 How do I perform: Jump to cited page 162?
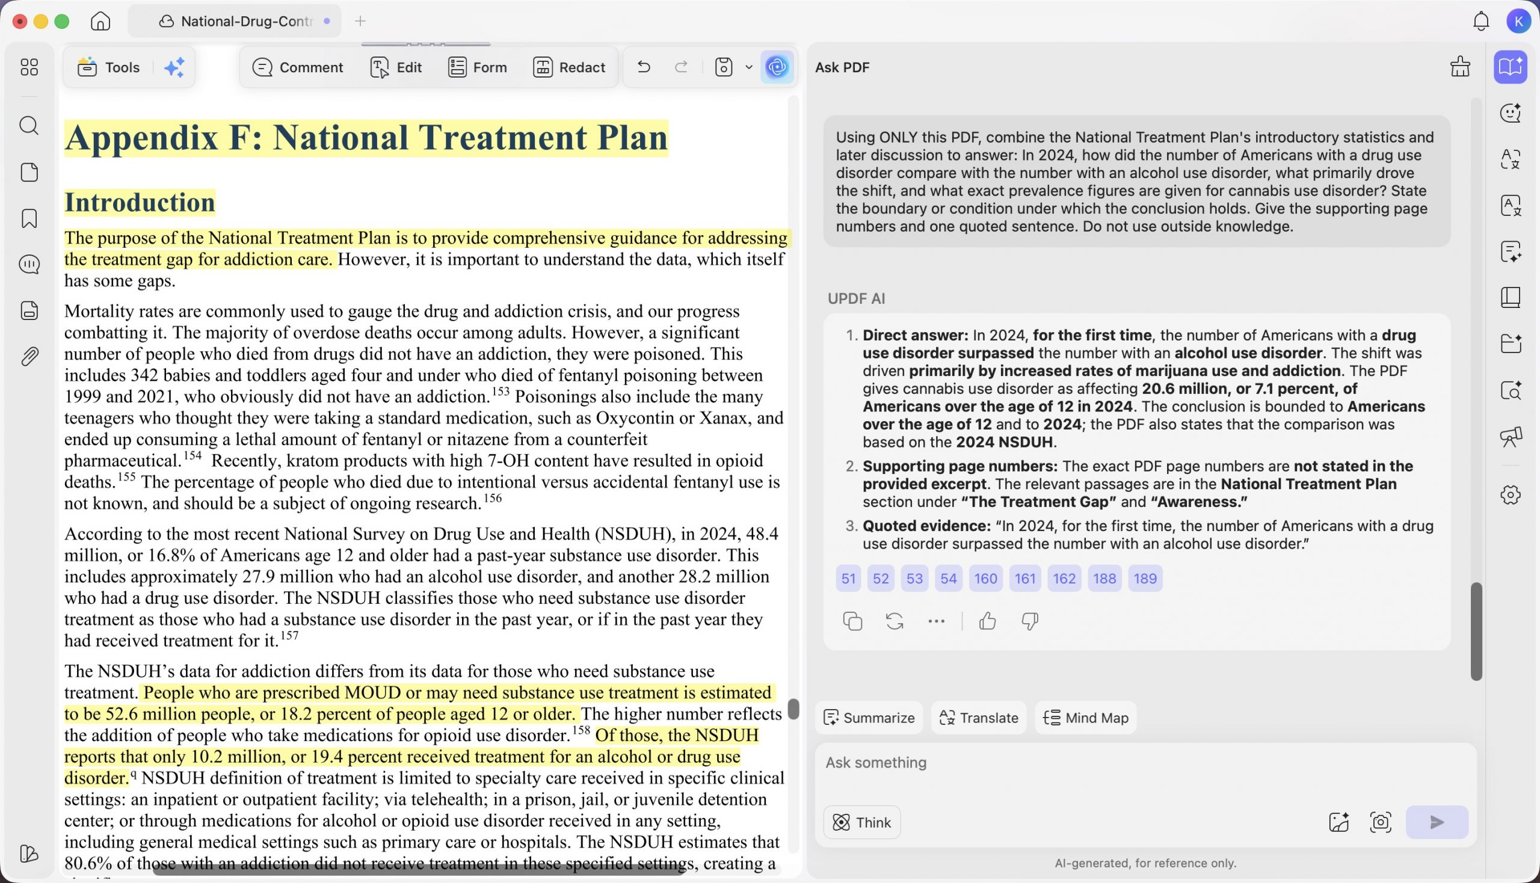pos(1065,579)
